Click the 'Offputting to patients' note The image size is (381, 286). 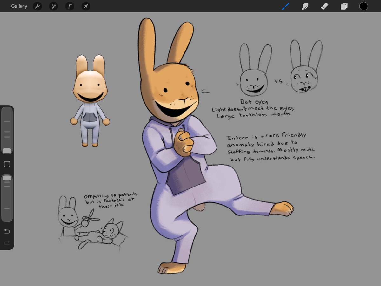(x=111, y=195)
